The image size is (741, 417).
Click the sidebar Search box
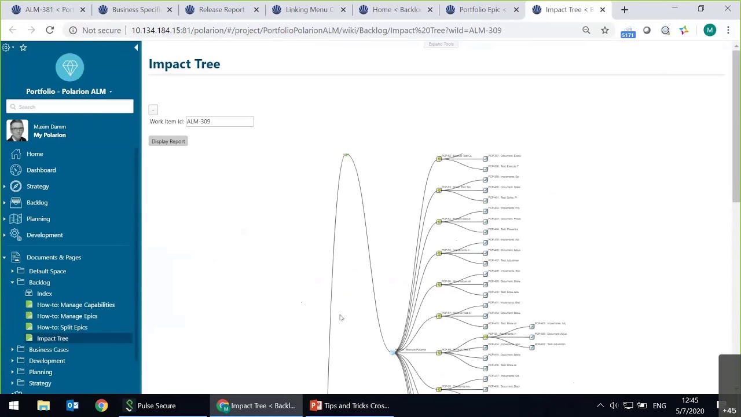pos(69,107)
